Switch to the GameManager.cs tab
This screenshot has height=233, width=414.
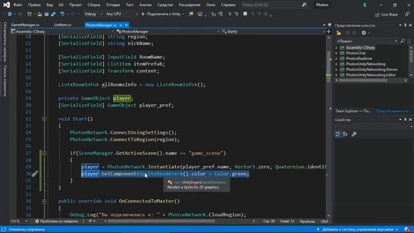coord(25,25)
